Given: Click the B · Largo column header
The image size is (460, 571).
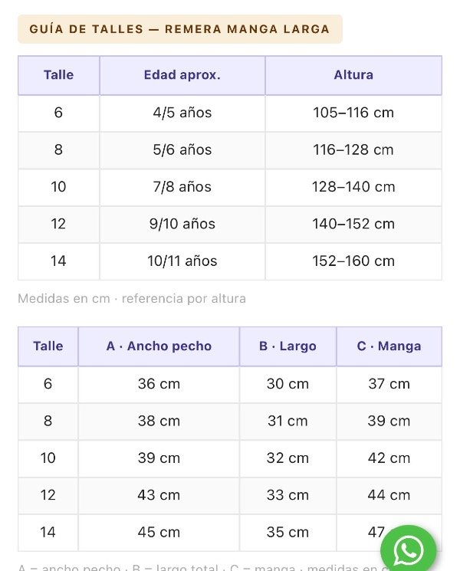Looking at the screenshot, I should (287, 346).
